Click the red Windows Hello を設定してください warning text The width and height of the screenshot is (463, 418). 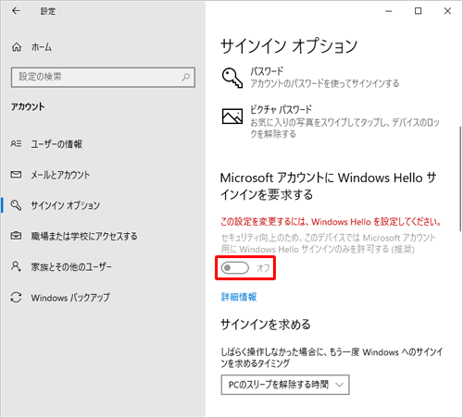(x=331, y=222)
